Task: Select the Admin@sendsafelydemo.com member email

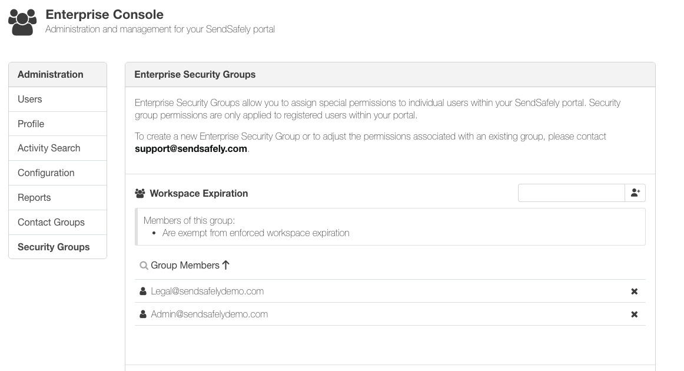Action: tap(210, 314)
